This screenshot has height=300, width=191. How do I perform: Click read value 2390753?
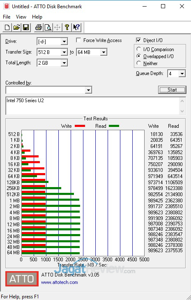coord(174,224)
